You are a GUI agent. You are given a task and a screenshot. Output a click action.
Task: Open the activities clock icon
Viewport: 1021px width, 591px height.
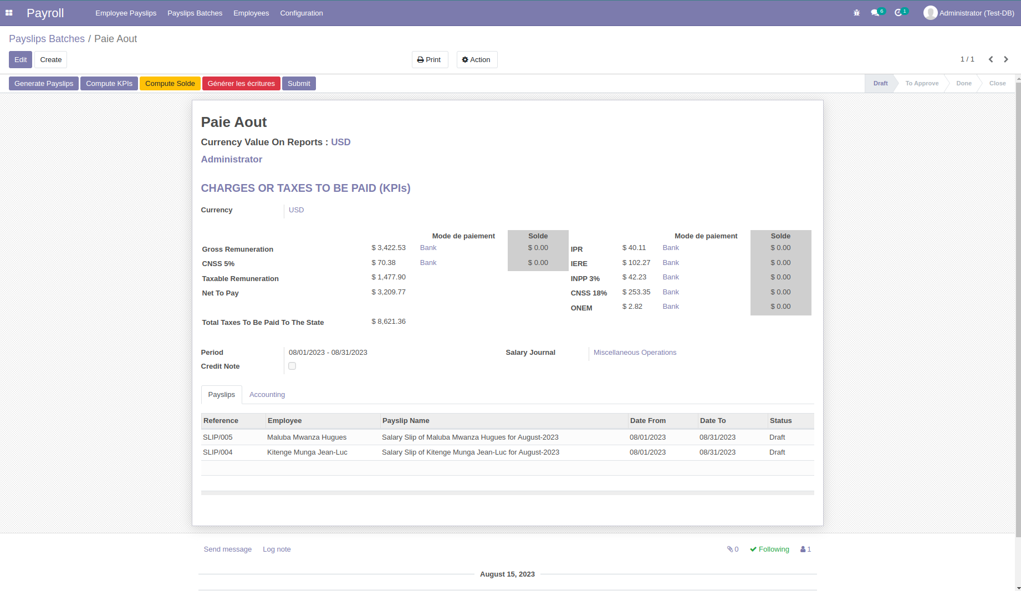click(x=899, y=13)
